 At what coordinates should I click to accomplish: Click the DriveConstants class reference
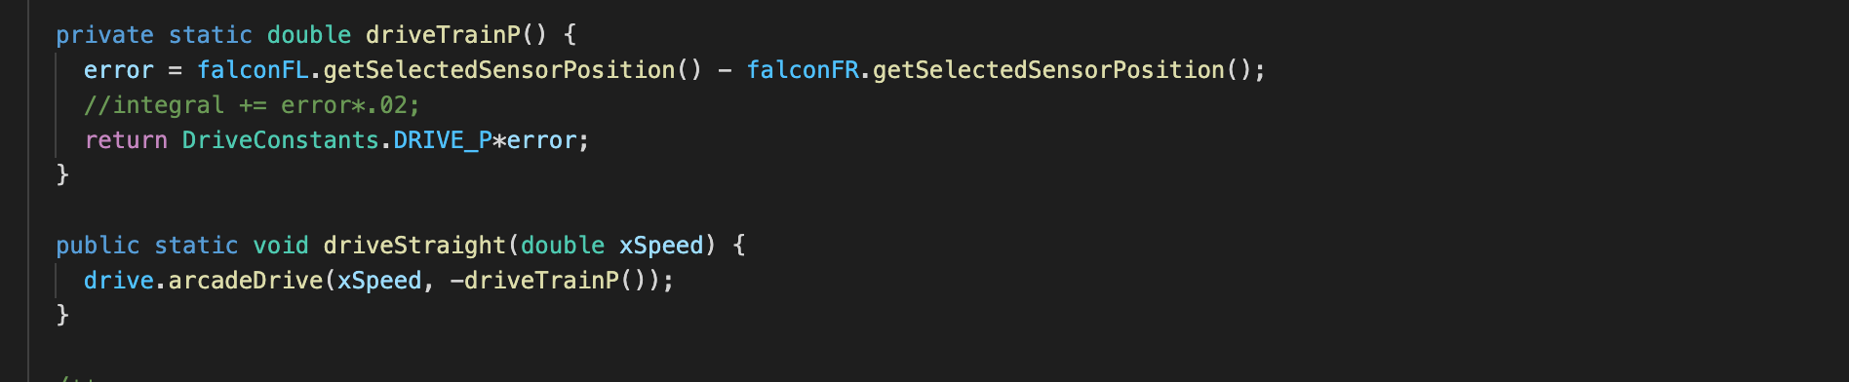[x=280, y=140]
